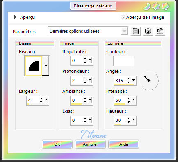178x162 pixels.
Task: Open the Largeur slider dropdown arrow
Action: pyautogui.click(x=46, y=100)
